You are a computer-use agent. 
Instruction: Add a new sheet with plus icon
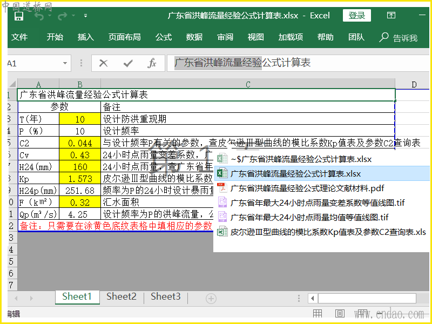click(x=211, y=299)
